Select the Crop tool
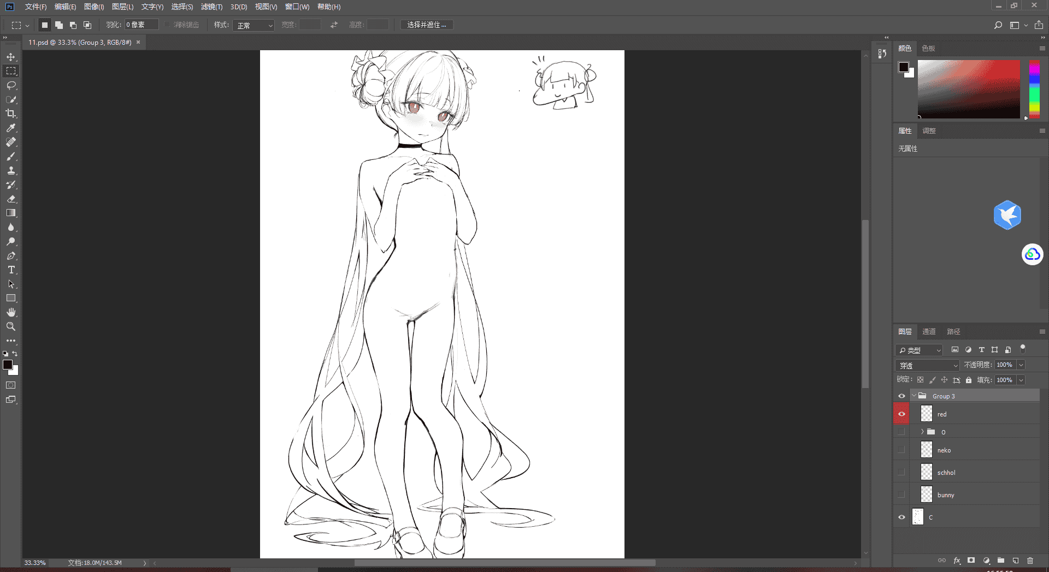This screenshot has width=1049, height=572. (11, 114)
